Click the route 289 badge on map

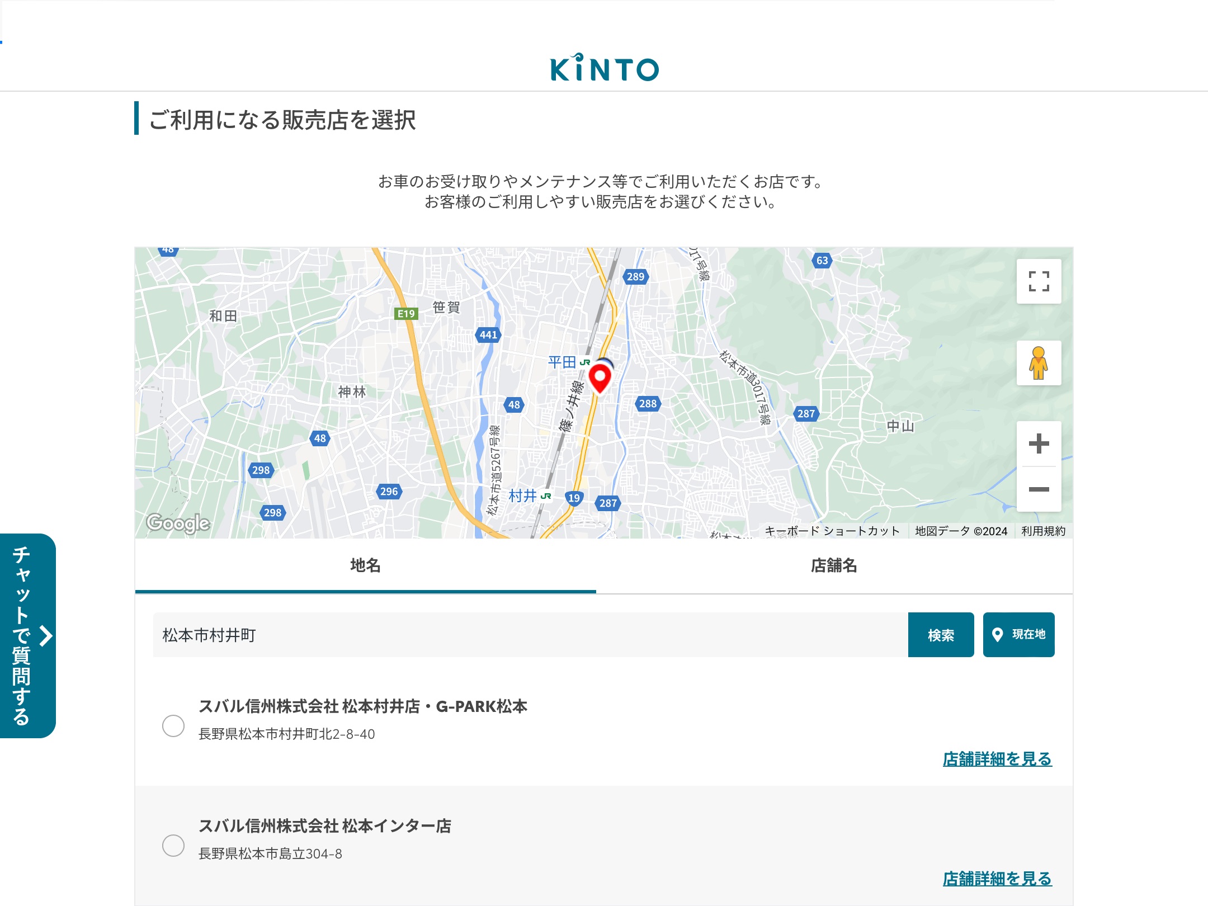(x=635, y=276)
